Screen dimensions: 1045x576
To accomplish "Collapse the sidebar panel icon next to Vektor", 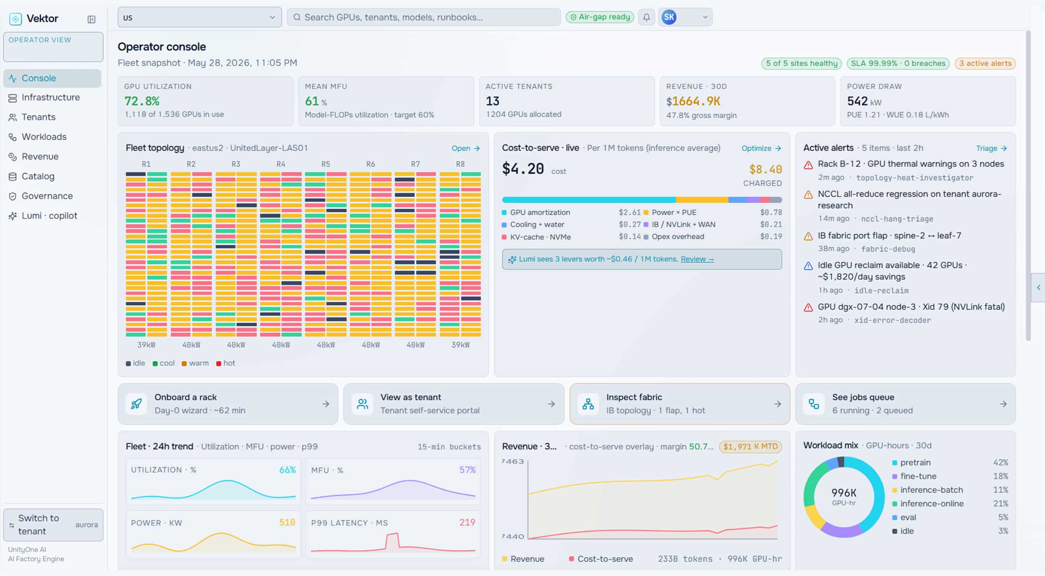I will 91,19.
